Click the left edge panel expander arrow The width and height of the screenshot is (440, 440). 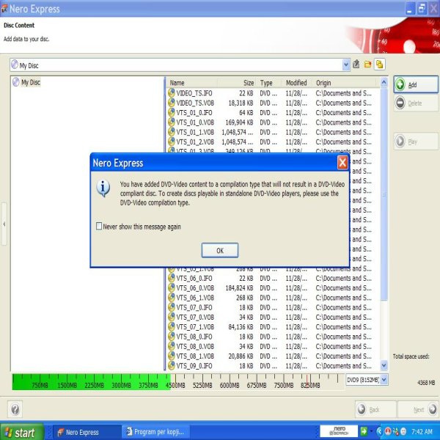coord(4,224)
